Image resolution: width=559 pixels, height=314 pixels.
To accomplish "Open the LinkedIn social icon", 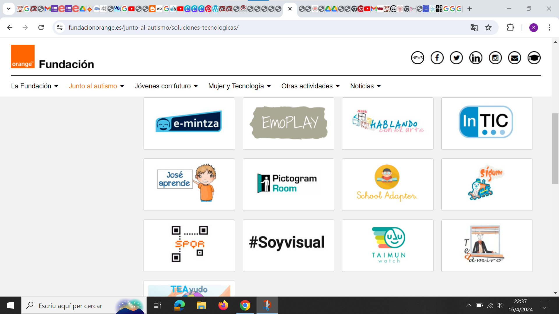I will coord(476,58).
